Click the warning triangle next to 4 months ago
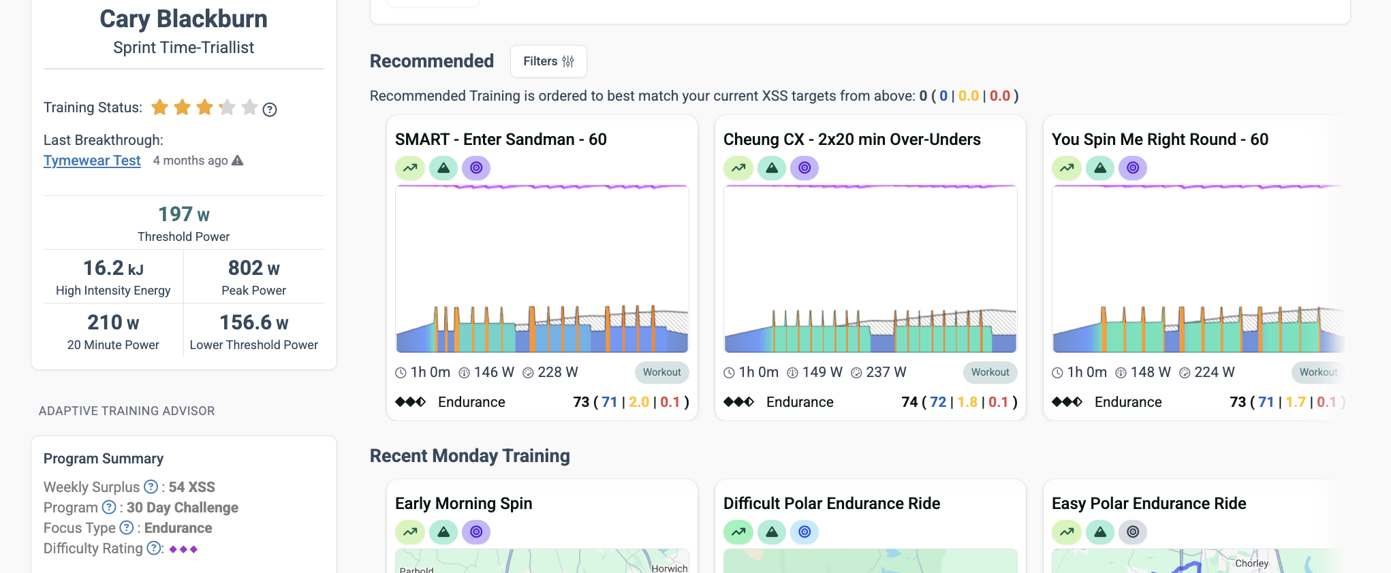Viewport: 1391px width, 573px height. click(238, 161)
